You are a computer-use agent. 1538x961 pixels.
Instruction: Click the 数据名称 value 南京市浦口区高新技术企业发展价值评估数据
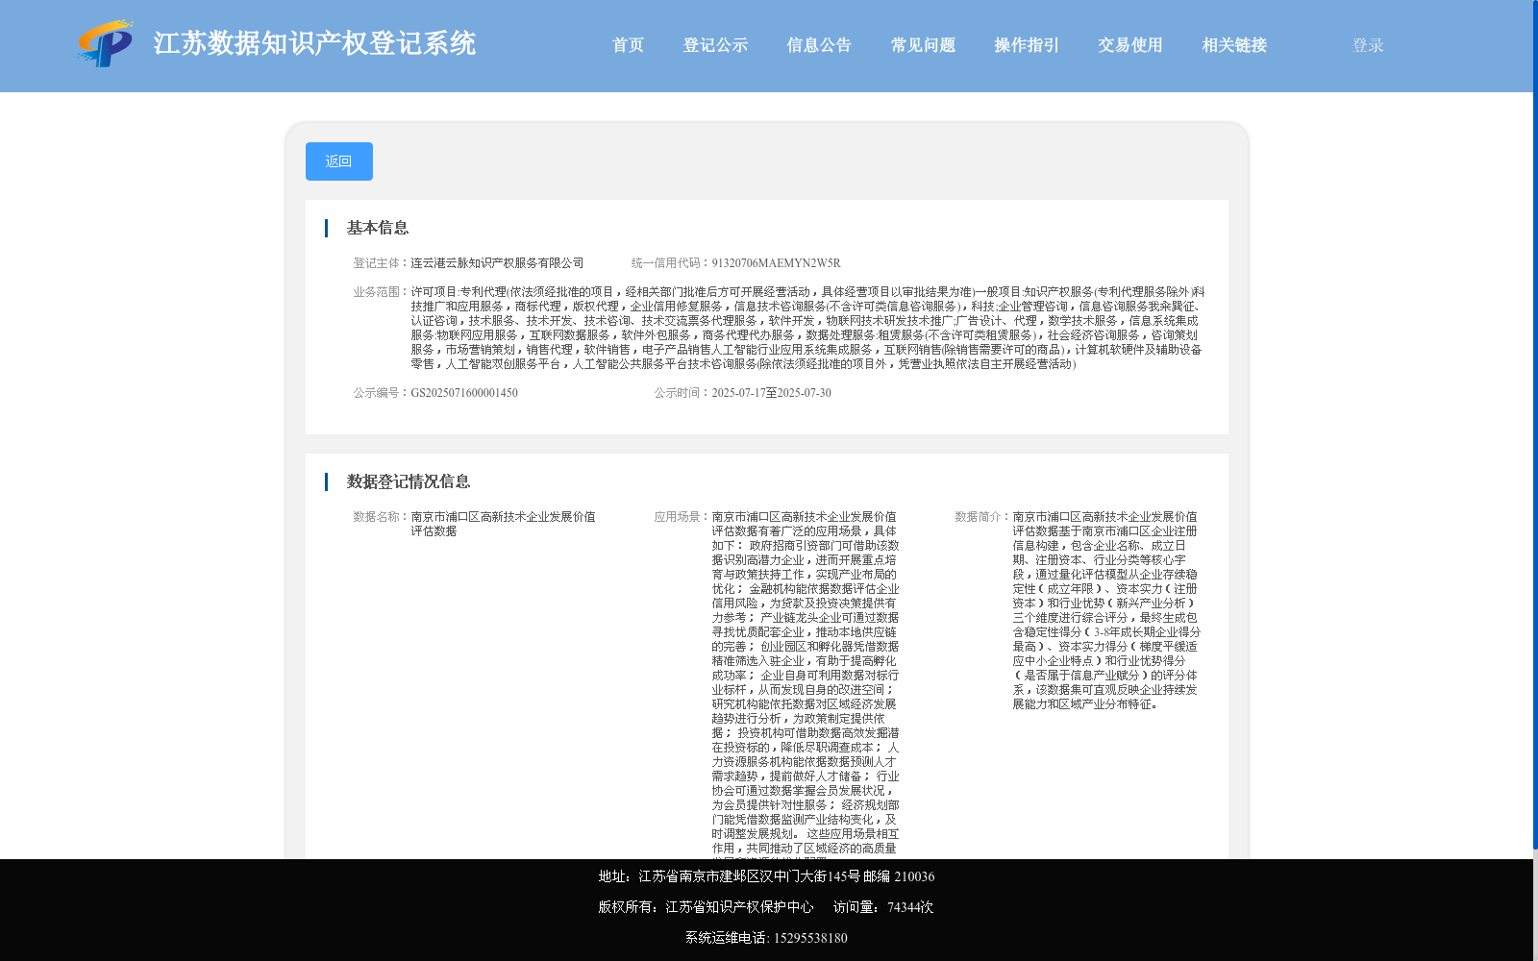pos(504,524)
